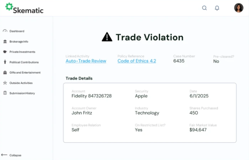The height and width of the screenshot is (160, 249).
Task: Click the Trade Violation warning triangle icon
Action: [107, 37]
